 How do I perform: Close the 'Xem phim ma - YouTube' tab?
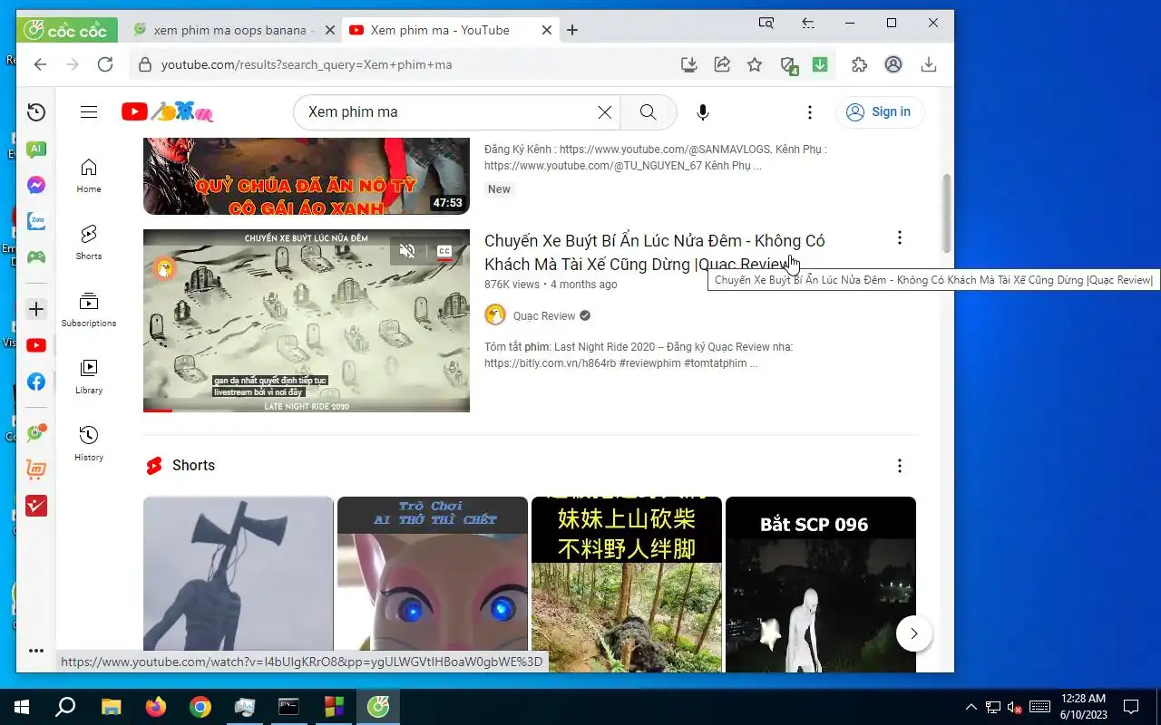pyautogui.click(x=547, y=30)
